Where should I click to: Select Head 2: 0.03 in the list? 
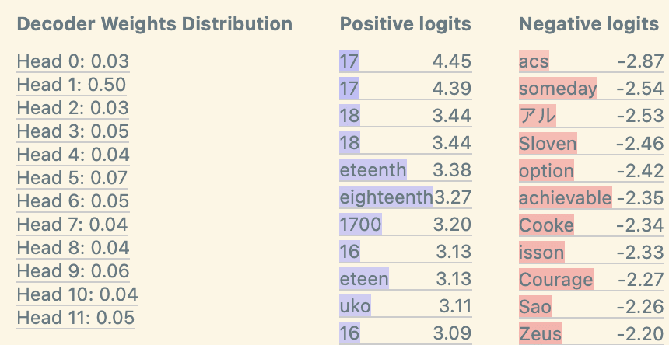[72, 108]
